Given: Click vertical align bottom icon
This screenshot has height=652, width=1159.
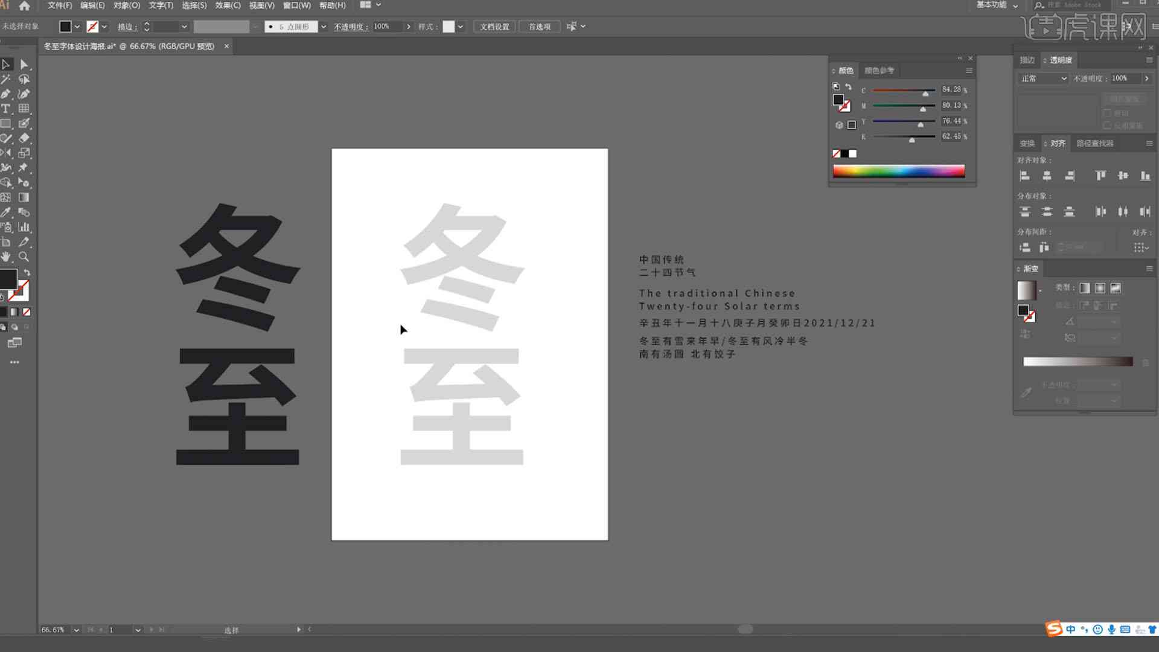Looking at the screenshot, I should click(x=1145, y=176).
